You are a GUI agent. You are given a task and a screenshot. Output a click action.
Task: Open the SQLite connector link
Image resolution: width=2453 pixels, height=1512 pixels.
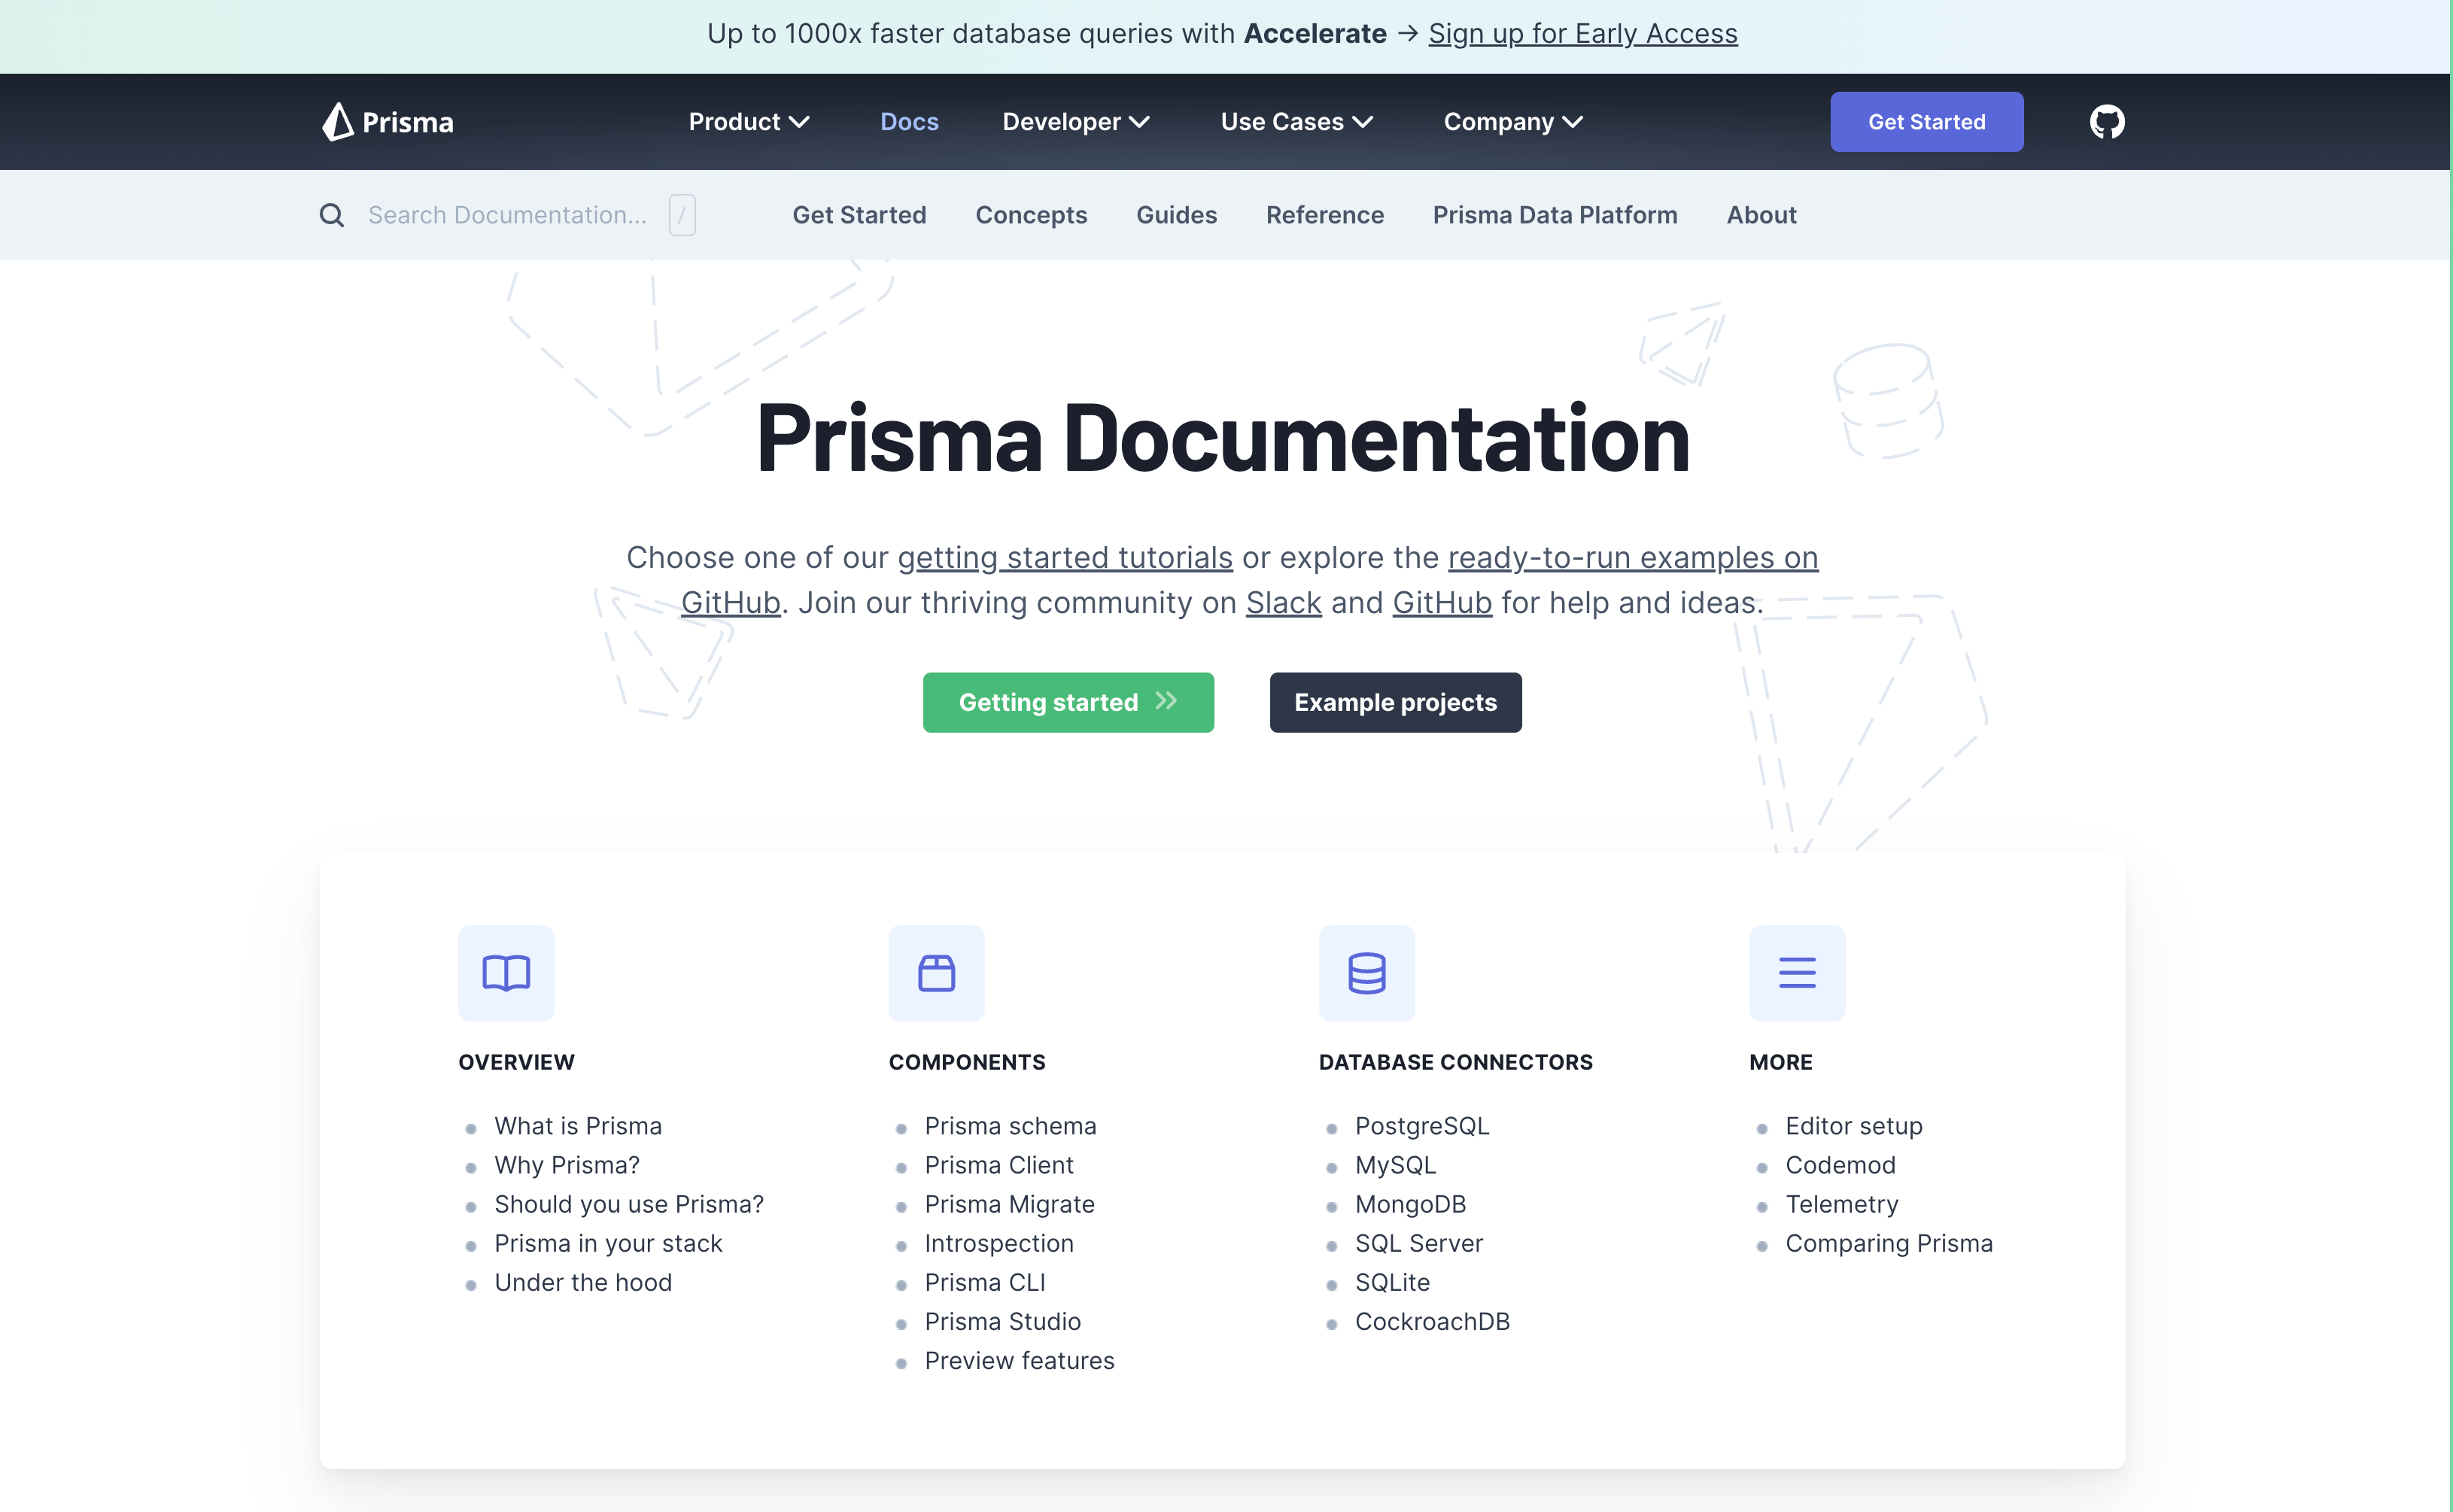point(1392,1282)
